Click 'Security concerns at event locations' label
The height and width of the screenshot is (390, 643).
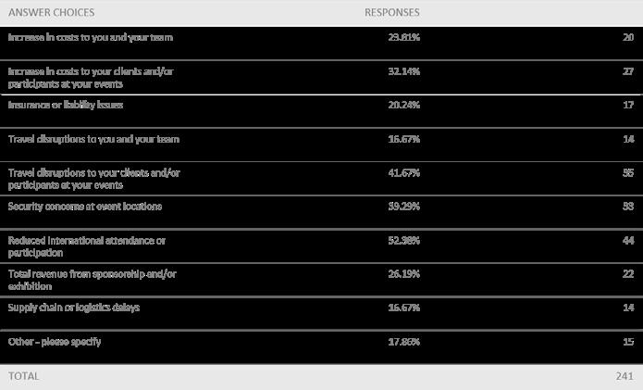[85, 206]
